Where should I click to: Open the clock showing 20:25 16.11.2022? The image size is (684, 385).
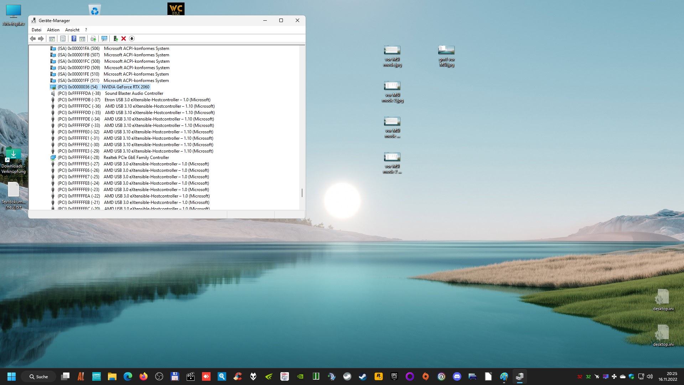point(668,376)
